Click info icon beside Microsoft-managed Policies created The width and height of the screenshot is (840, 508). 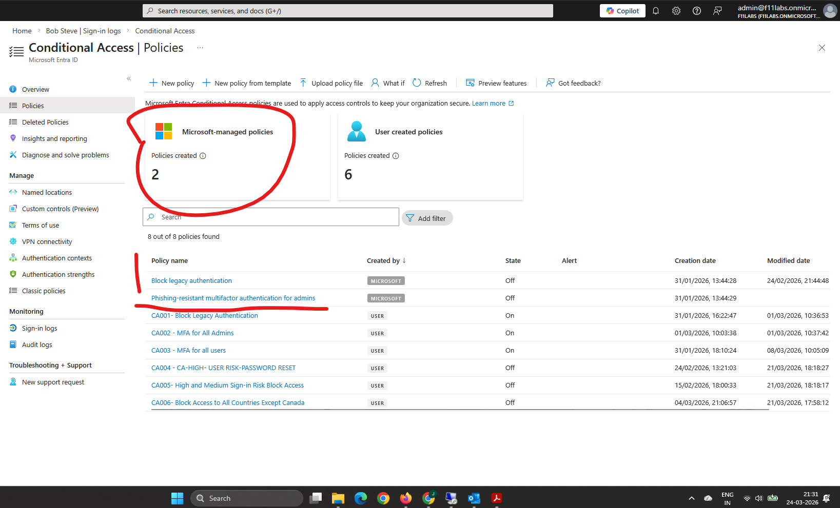[203, 156]
